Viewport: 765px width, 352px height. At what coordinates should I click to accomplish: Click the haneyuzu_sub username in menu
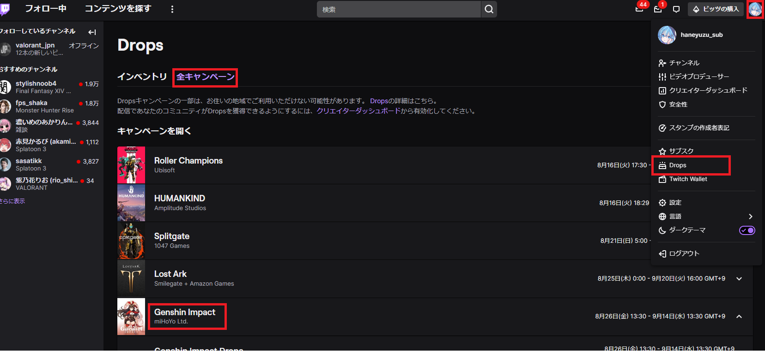[702, 35]
